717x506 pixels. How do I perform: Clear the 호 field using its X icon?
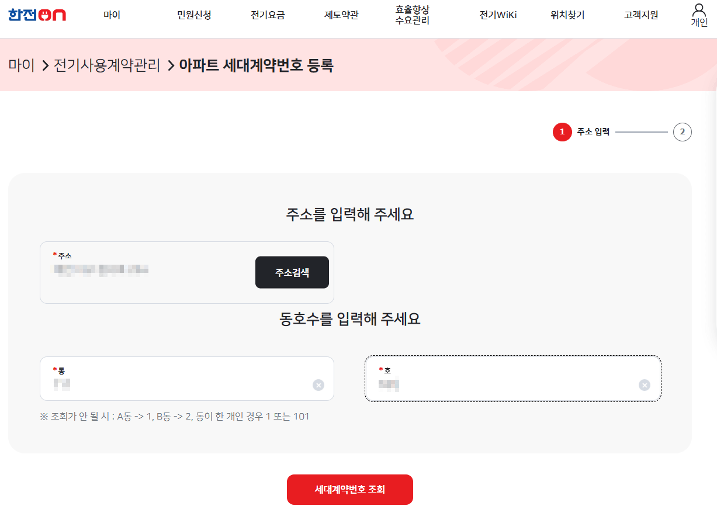[x=644, y=384]
